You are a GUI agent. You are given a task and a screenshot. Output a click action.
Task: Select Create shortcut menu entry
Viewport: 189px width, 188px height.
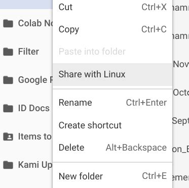coord(112,125)
